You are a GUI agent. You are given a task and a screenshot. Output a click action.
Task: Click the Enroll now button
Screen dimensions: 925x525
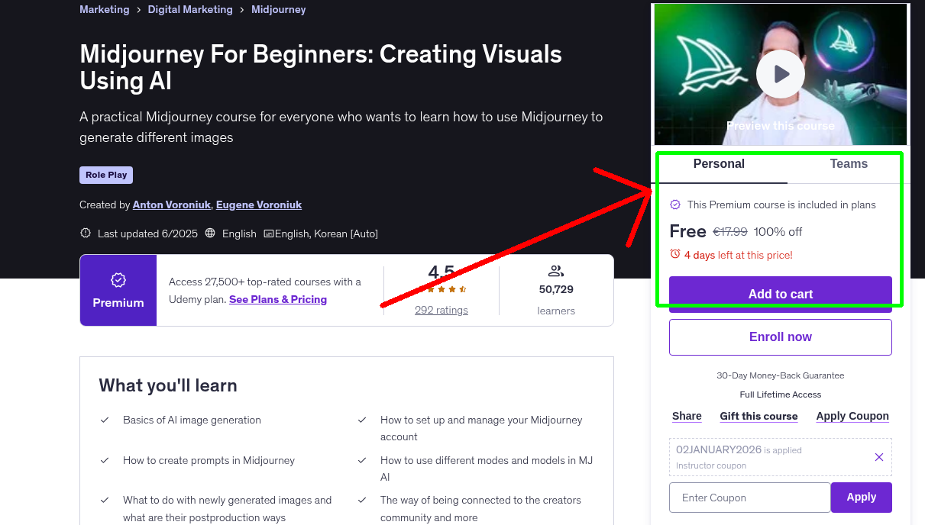[x=780, y=337]
